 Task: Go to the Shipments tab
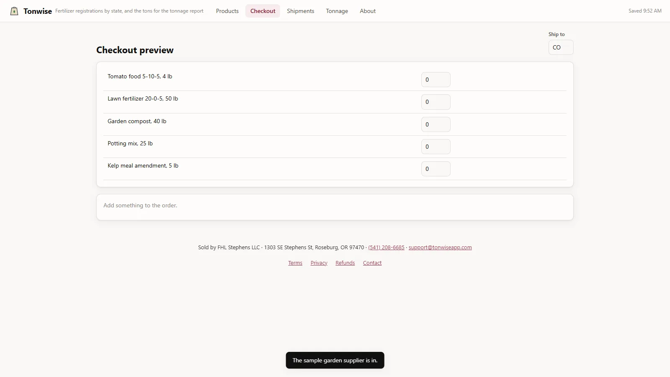click(x=301, y=11)
